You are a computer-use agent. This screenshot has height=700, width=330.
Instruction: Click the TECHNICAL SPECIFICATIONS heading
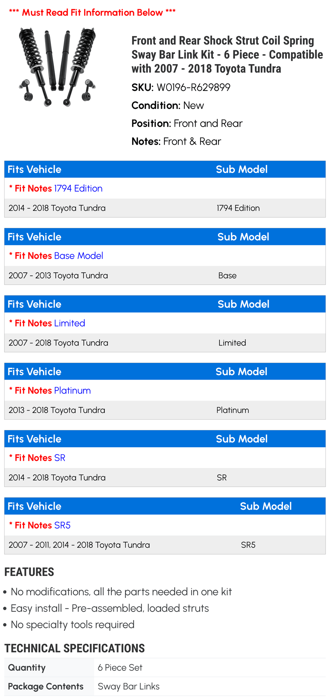click(x=74, y=648)
